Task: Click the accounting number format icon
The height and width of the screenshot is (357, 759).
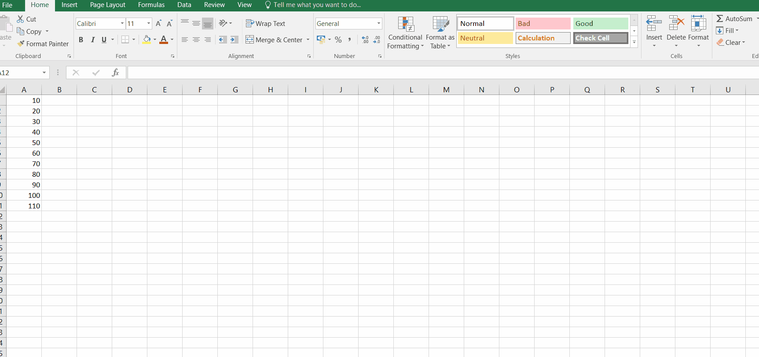Action: point(321,40)
